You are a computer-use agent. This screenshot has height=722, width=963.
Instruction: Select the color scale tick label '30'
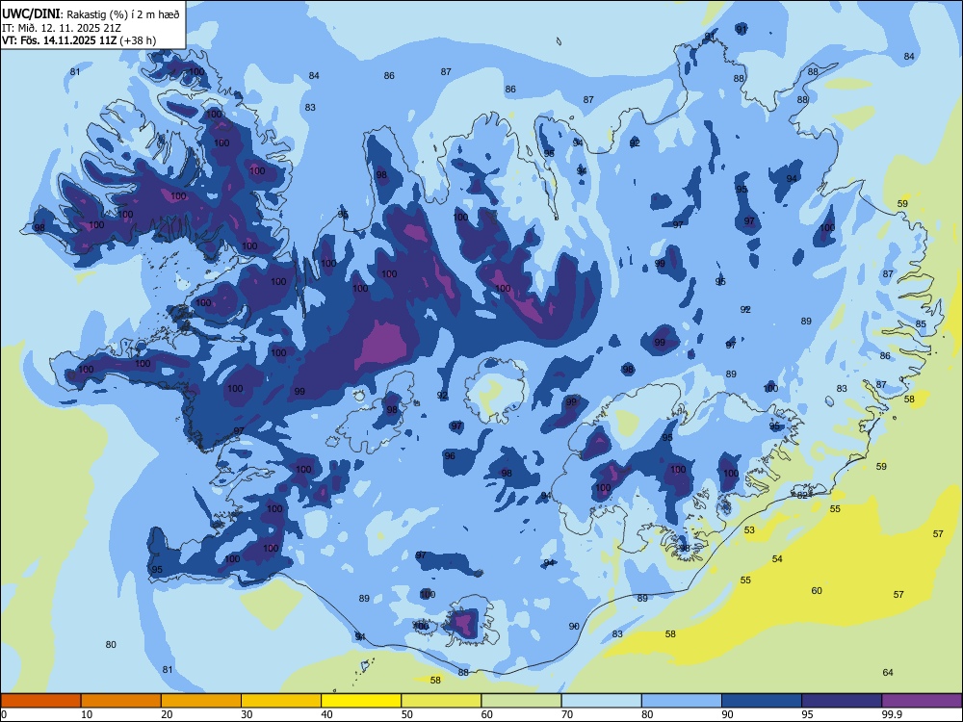[247, 714]
